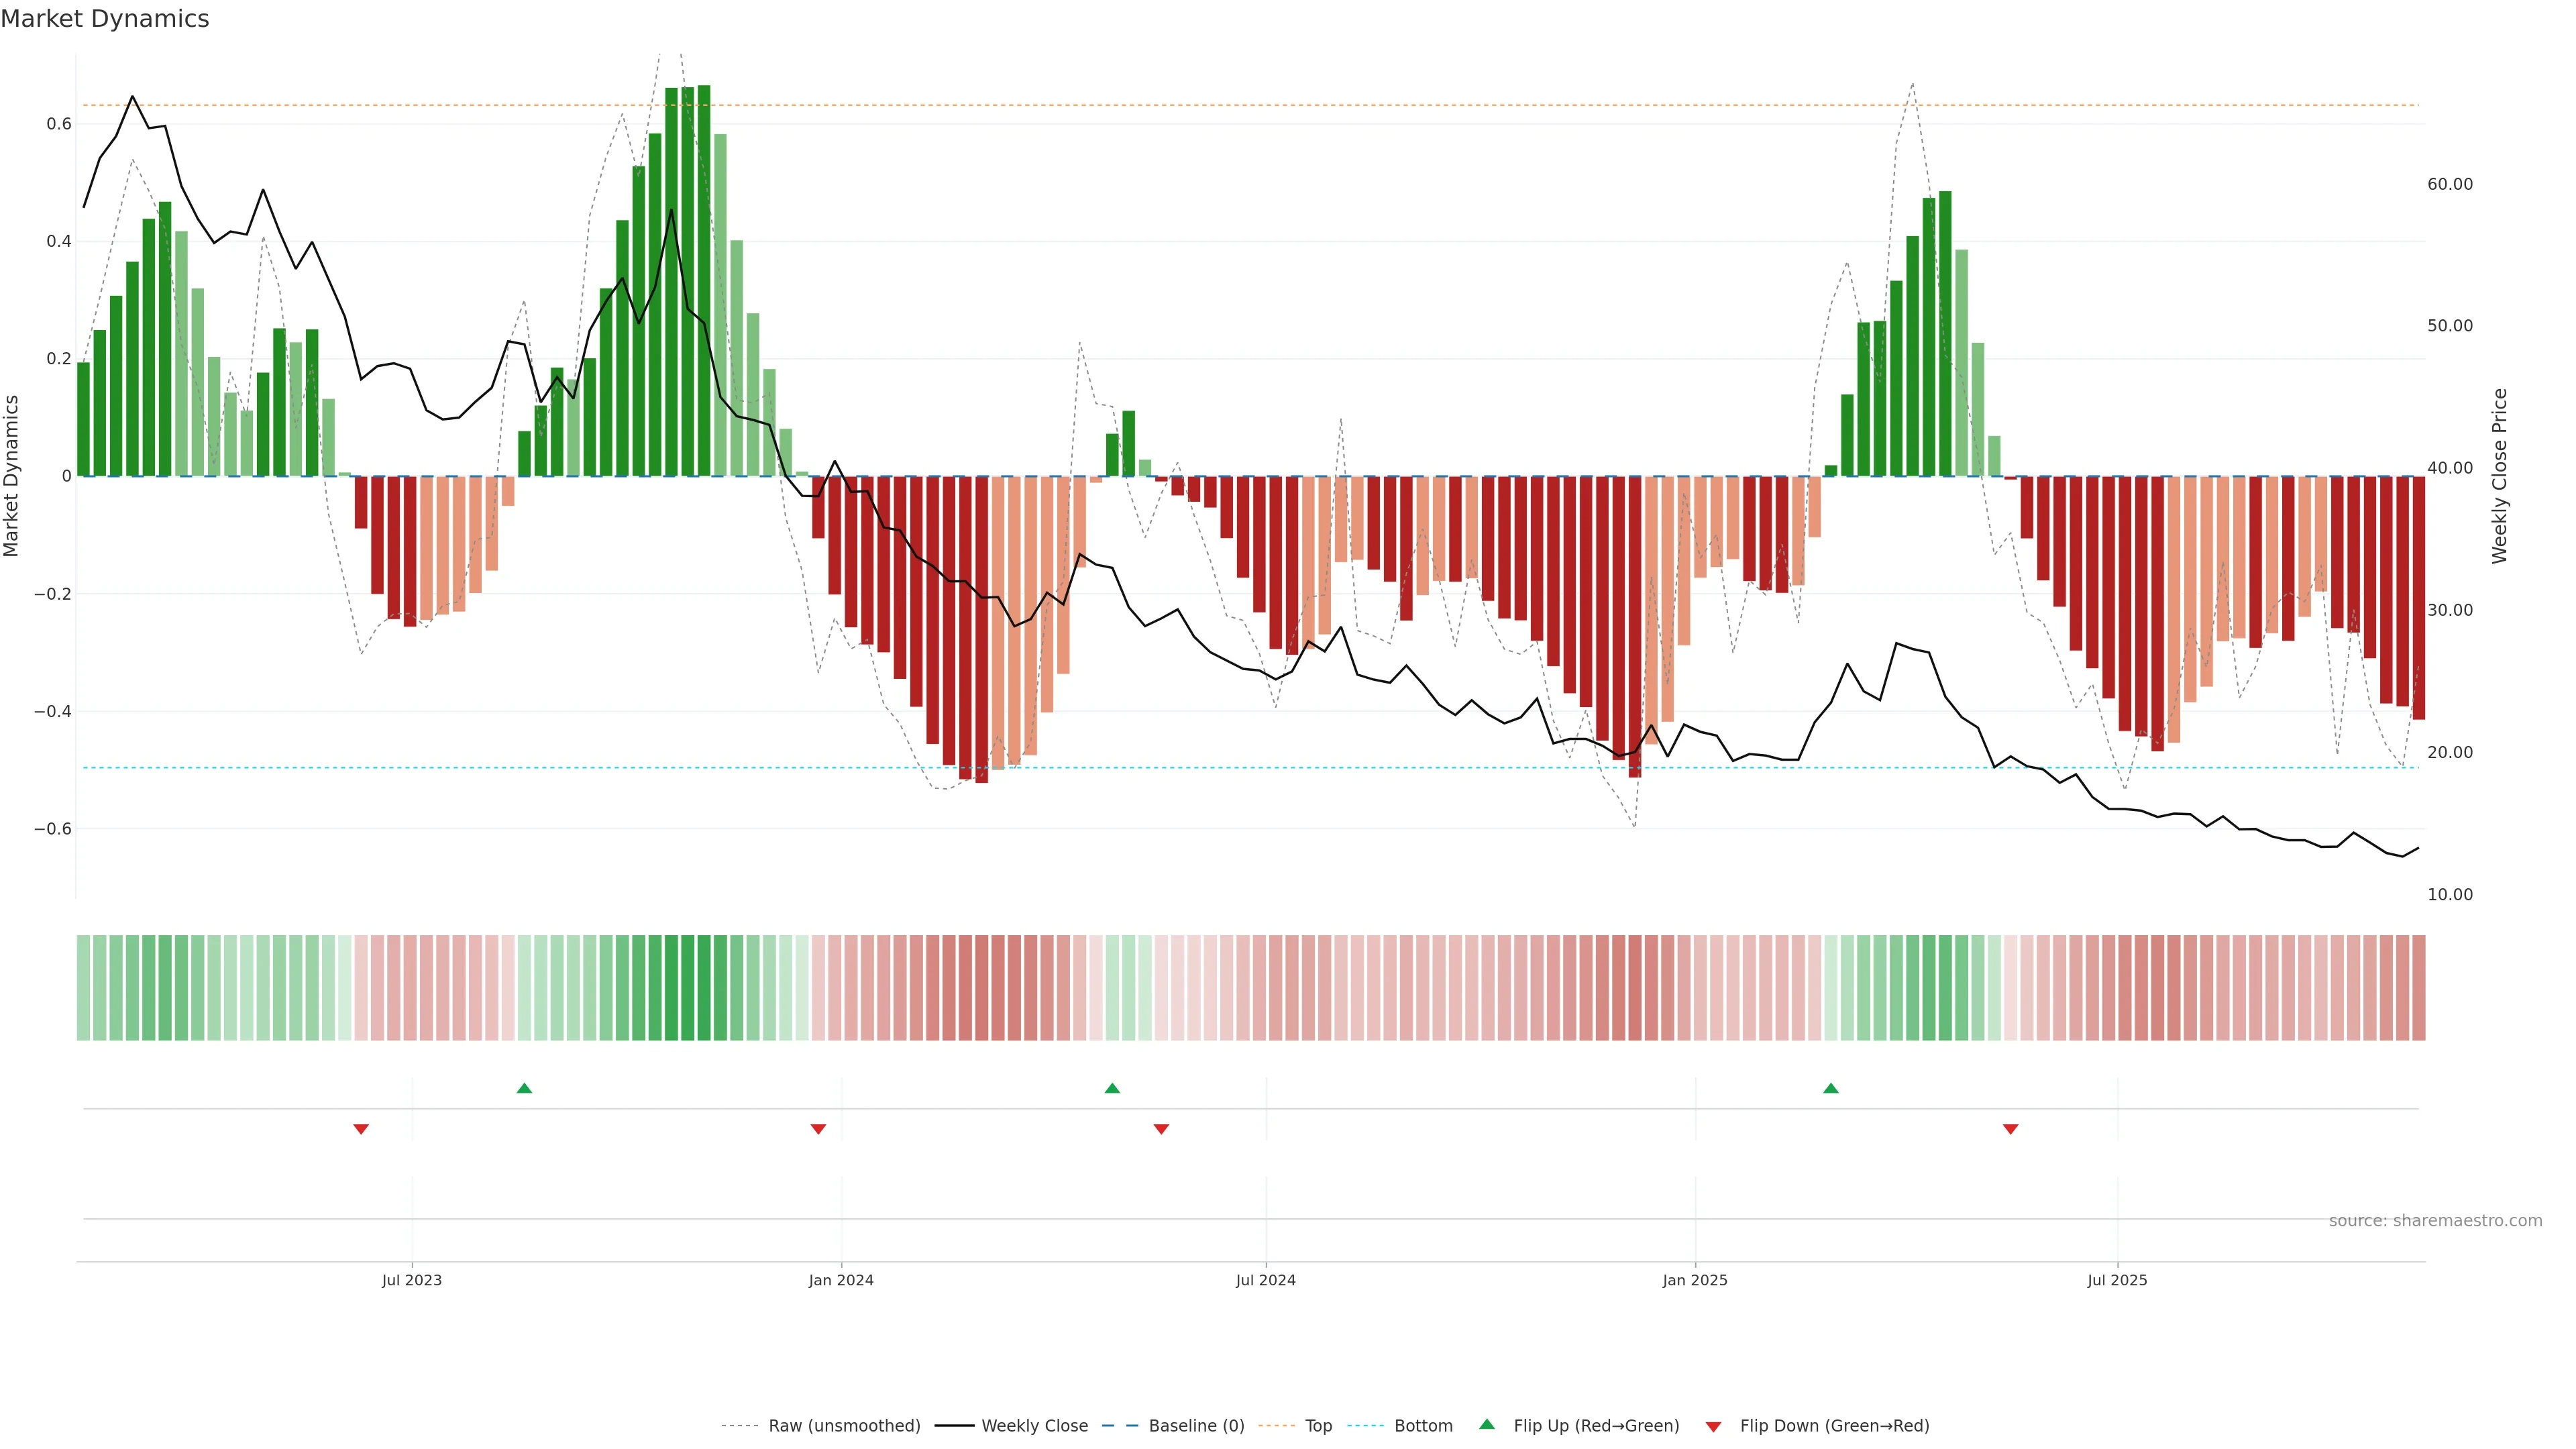The width and height of the screenshot is (2576, 1449).
Task: Toggle the Weekly Close legend entry
Action: pos(1034,1426)
